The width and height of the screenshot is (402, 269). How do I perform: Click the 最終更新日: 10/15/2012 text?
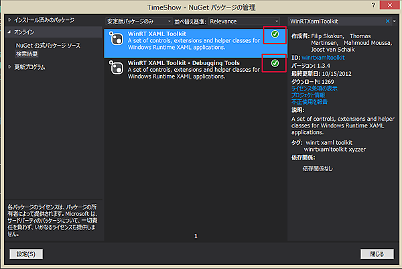tap(321, 74)
